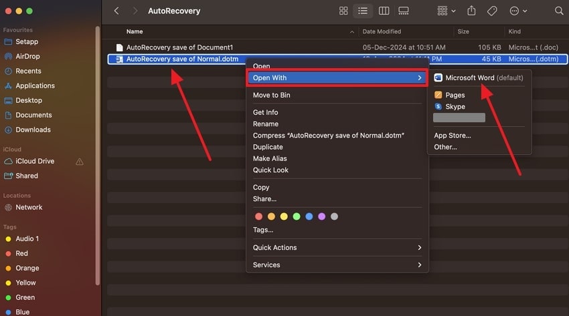569x316 pixels.
Task: Apply the yellow tag color dot
Action: (284, 216)
